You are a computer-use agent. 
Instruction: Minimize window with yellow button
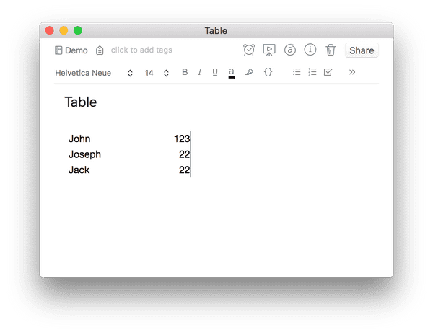64,30
